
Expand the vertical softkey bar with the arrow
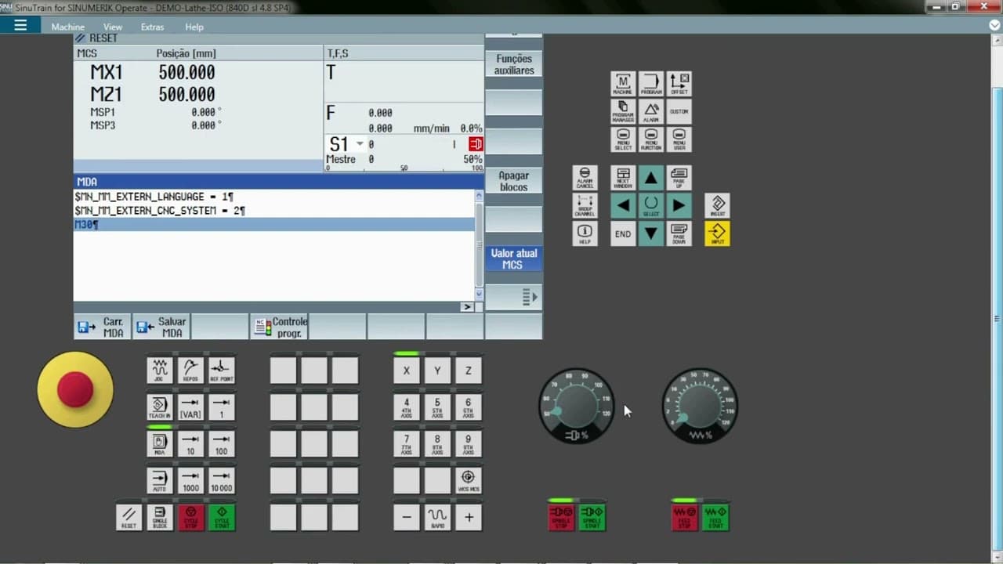[513, 298]
